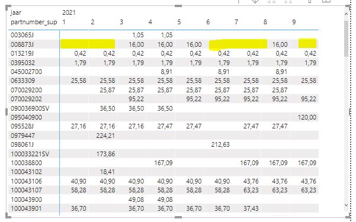The height and width of the screenshot is (222, 356).
Task: Click the scroll down arrow of the matrix
Action: click(347, 205)
